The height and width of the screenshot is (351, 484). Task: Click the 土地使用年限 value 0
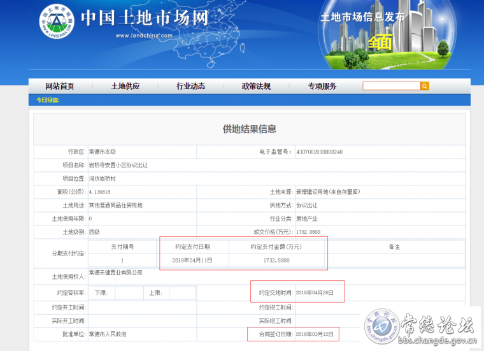tap(90, 218)
